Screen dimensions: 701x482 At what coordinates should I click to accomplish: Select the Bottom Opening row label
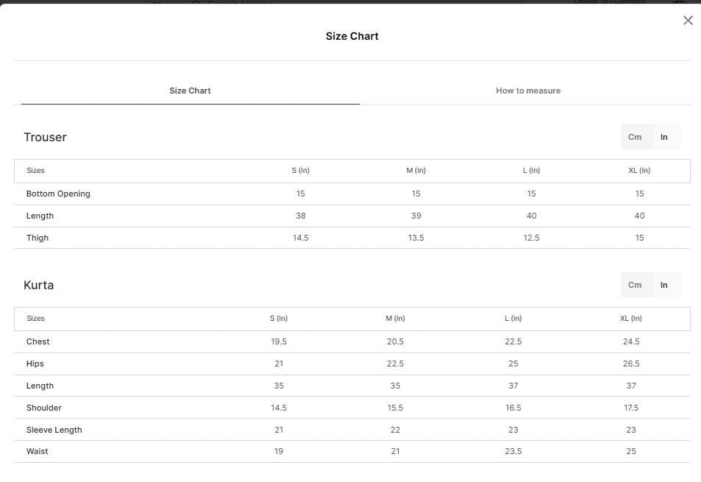point(58,194)
